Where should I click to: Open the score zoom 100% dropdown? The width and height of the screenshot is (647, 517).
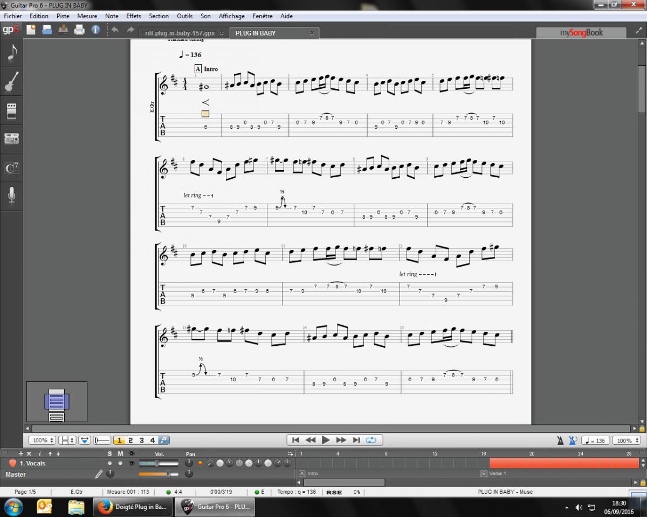(42, 440)
